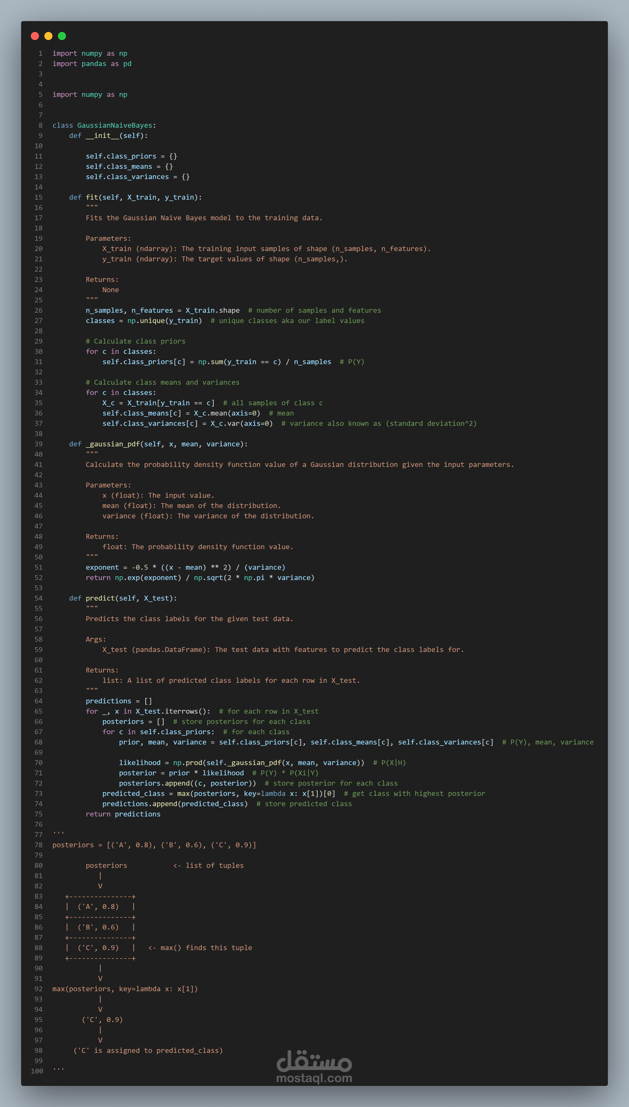Click the 'return predictions' statement

tap(123, 814)
